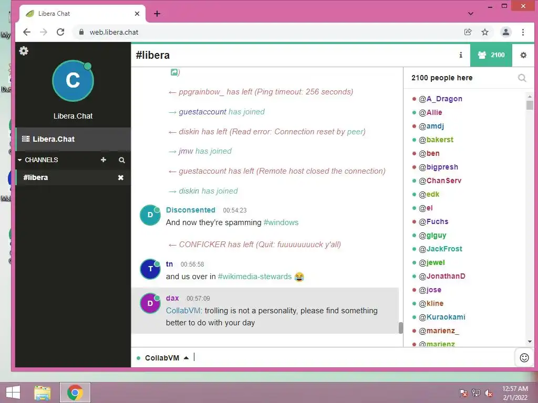
Task: Toggle the 2100 user list button
Action: click(x=491, y=55)
